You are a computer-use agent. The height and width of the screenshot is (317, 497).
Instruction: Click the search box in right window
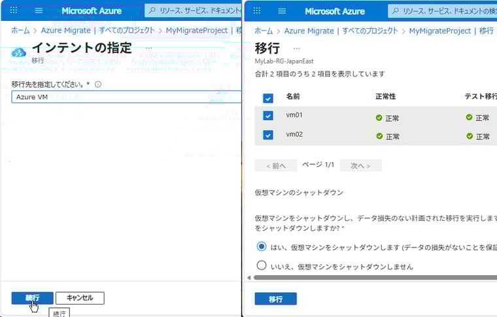[x=443, y=11]
